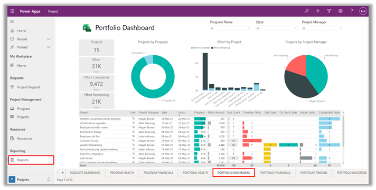Open the Program Name filter dropdown

tap(230, 28)
